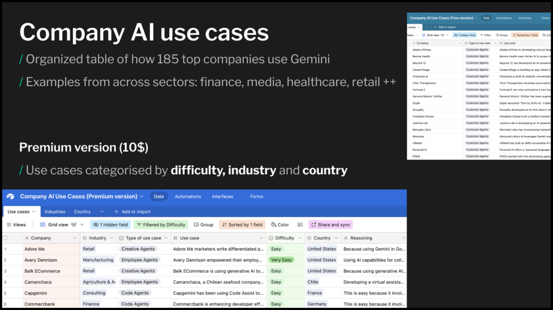Click the Manufacturing industry tag
Viewport: 553px width, 310px height.
[98, 260]
